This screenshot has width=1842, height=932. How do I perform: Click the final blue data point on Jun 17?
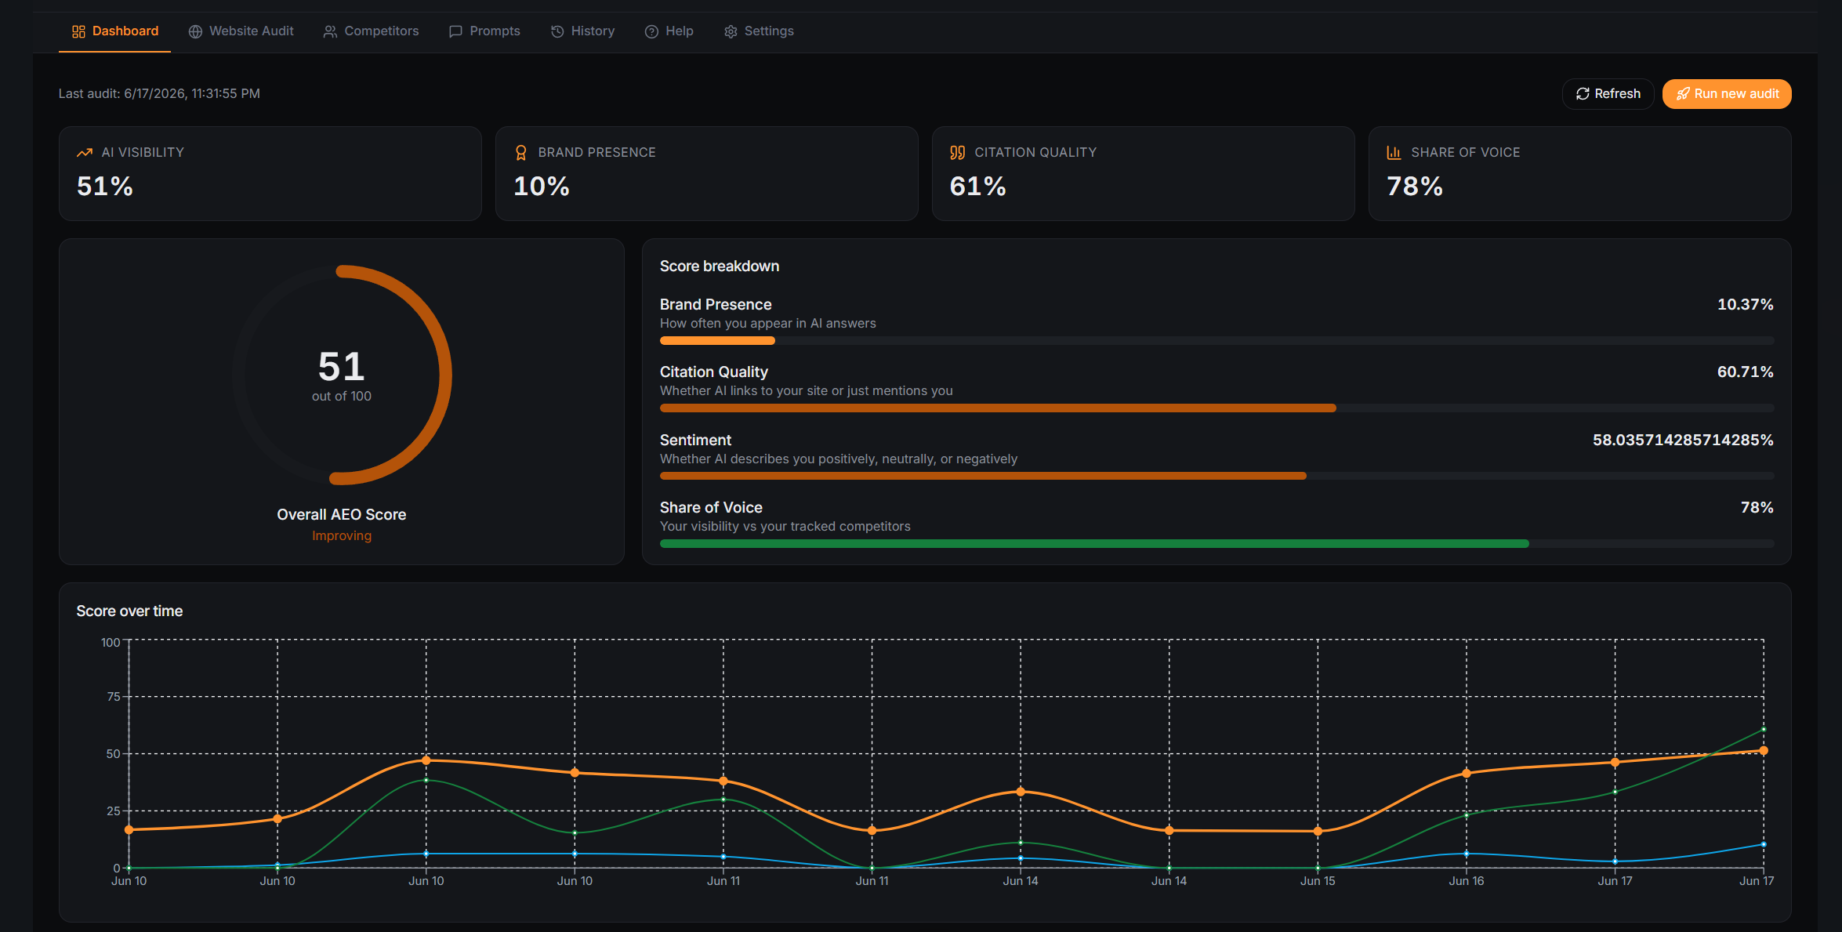coord(1764,844)
